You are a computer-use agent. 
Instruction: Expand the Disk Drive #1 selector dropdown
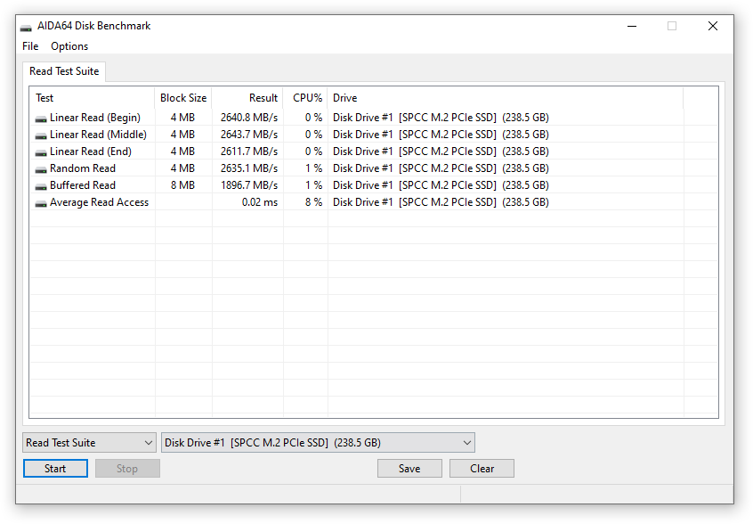coord(318,443)
